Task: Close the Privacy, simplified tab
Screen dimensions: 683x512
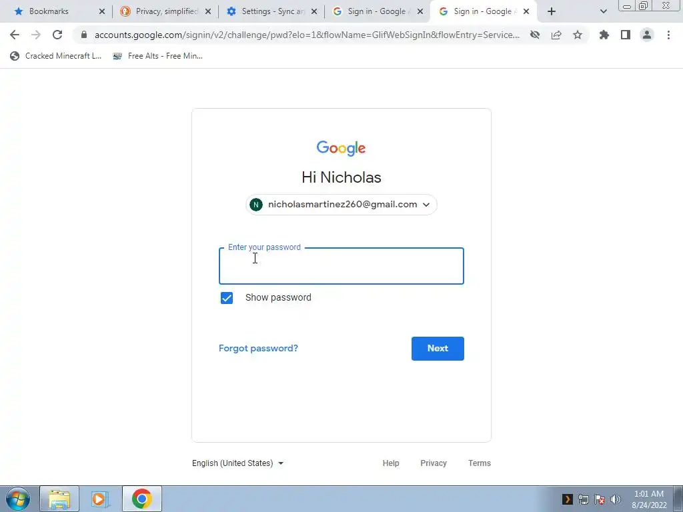Action: coord(208,12)
